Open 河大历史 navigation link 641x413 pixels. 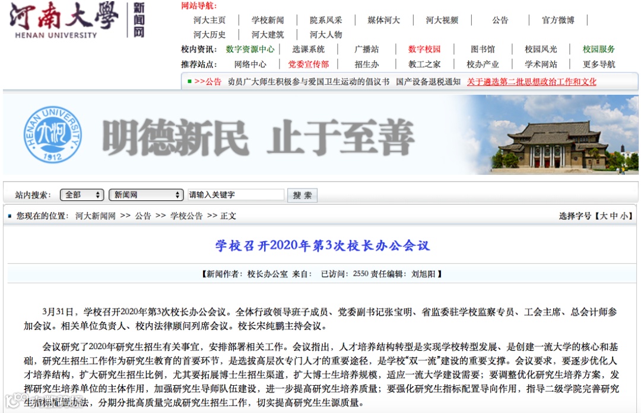[210, 35]
